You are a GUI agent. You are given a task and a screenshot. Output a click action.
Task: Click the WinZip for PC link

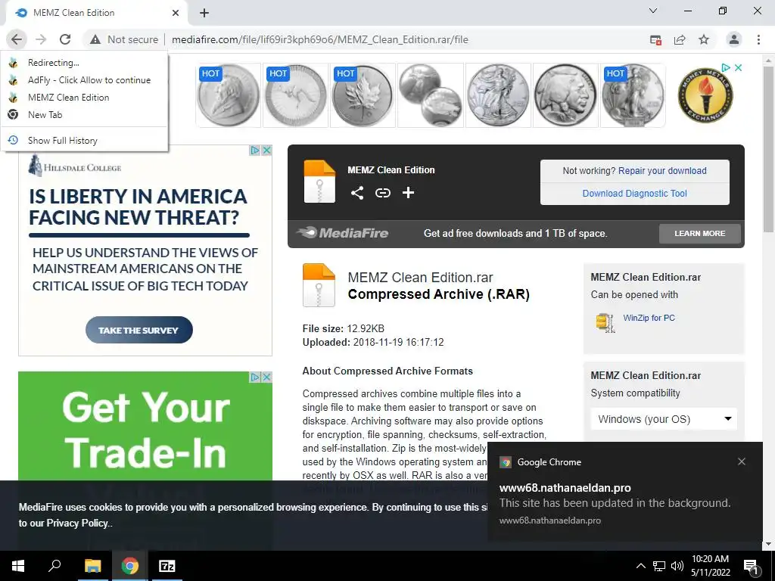click(x=649, y=318)
